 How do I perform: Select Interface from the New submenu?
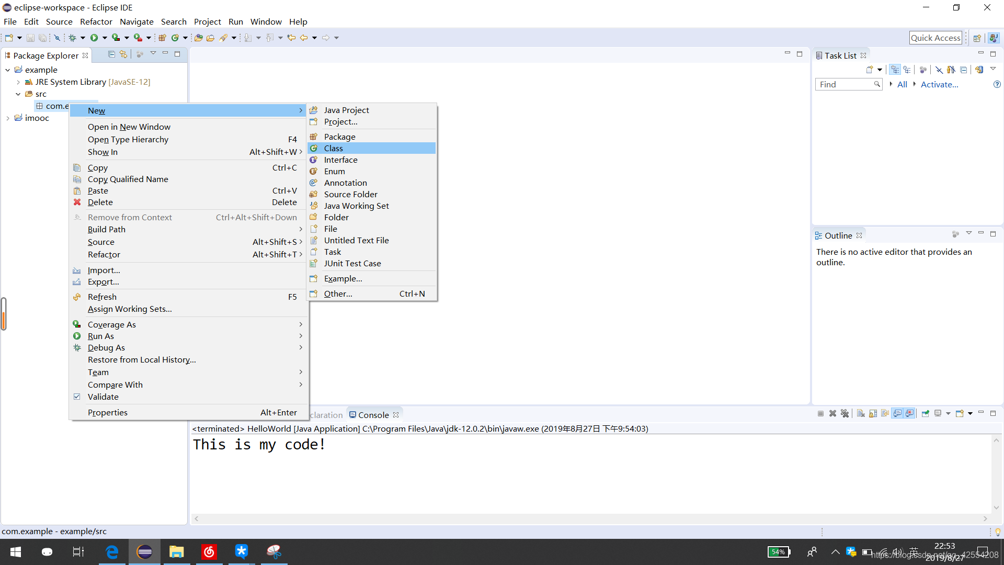click(x=371, y=160)
